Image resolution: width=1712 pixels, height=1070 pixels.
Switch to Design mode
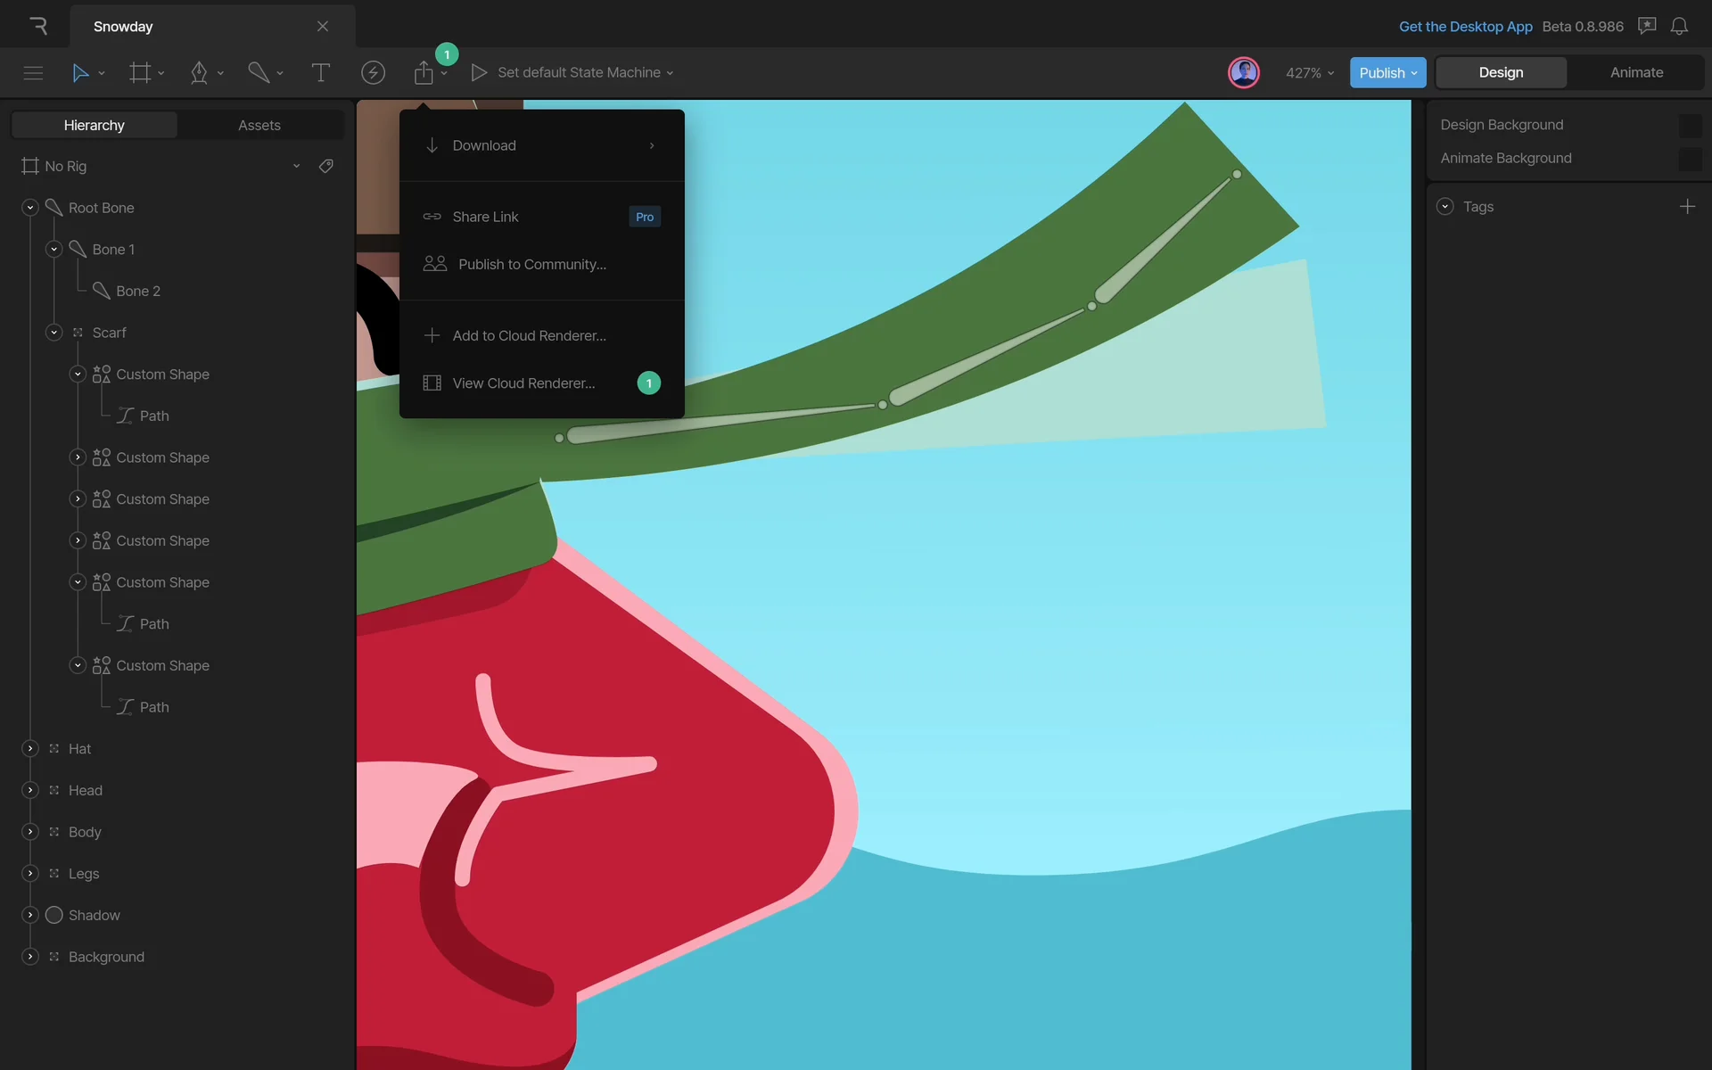pos(1501,73)
